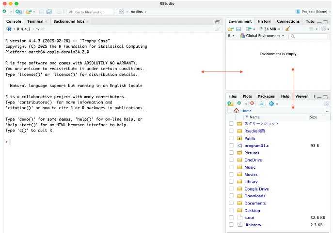The width and height of the screenshot is (333, 233).
Task: Click the Environment search field
Action: pyautogui.click(x=308, y=36)
